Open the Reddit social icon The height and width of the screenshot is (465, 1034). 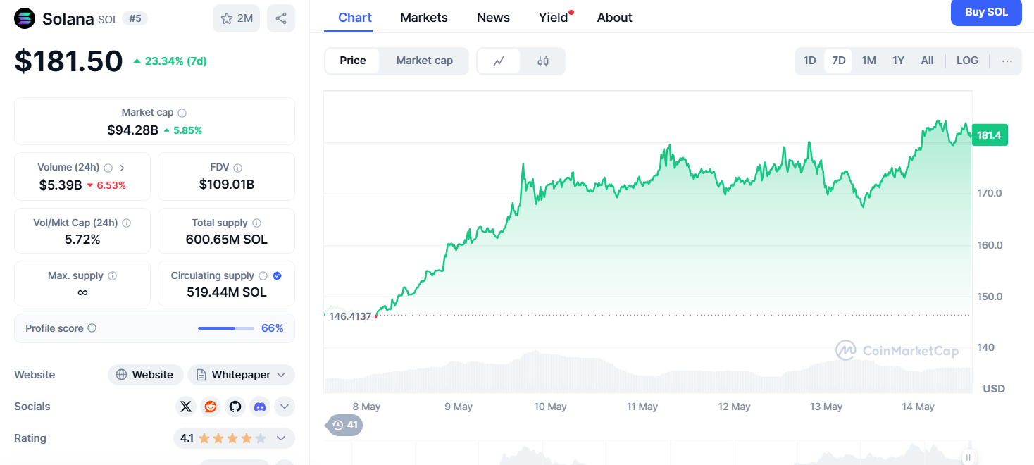(210, 407)
